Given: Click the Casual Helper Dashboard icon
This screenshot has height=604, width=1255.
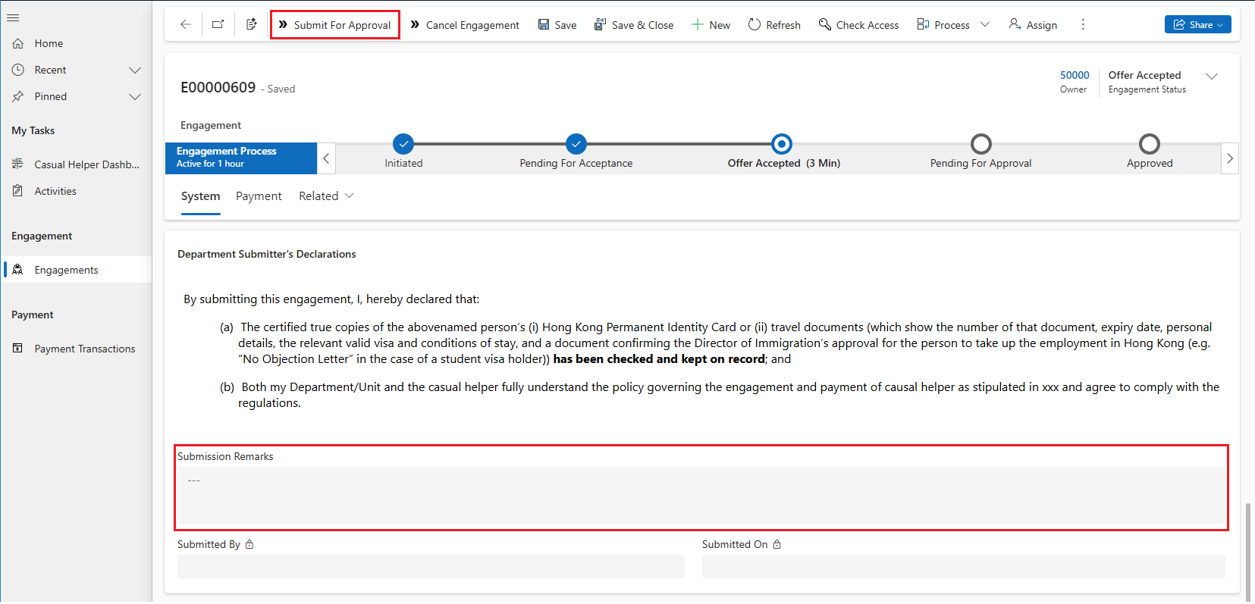Looking at the screenshot, I should pyautogui.click(x=18, y=164).
